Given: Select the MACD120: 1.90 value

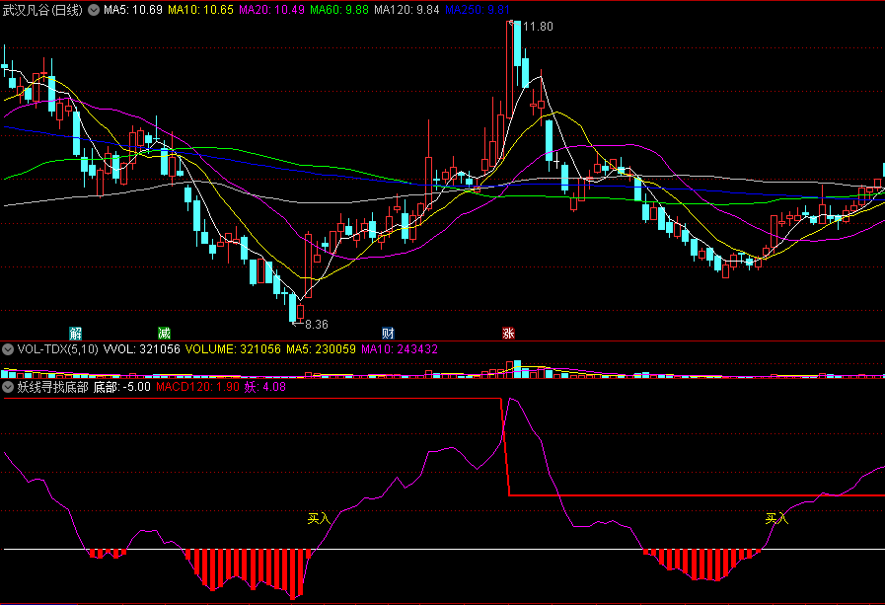Looking at the screenshot, I should (x=197, y=387).
